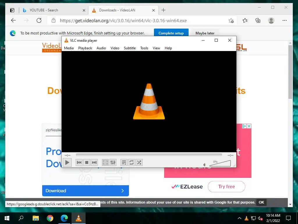Screen dimensions: 298x224
Task: Switch to Microsoft Edge taskbar icon
Action: click(64, 218)
